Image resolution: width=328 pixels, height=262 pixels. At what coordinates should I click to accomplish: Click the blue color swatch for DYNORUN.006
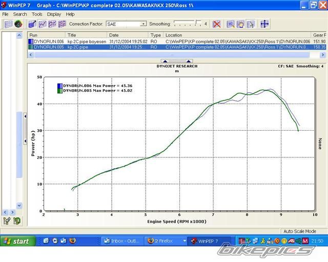point(31,41)
